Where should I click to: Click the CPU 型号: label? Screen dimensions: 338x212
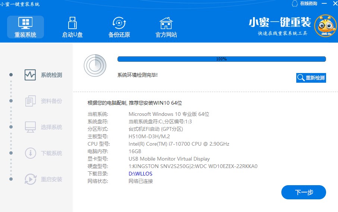point(98,144)
